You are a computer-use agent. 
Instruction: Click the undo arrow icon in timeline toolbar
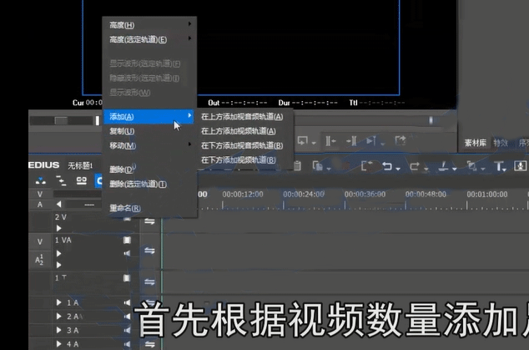pyautogui.click(x=387, y=166)
